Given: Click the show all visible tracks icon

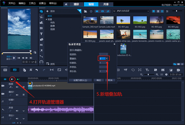Looking at the screenshot, I should click(5, 79).
